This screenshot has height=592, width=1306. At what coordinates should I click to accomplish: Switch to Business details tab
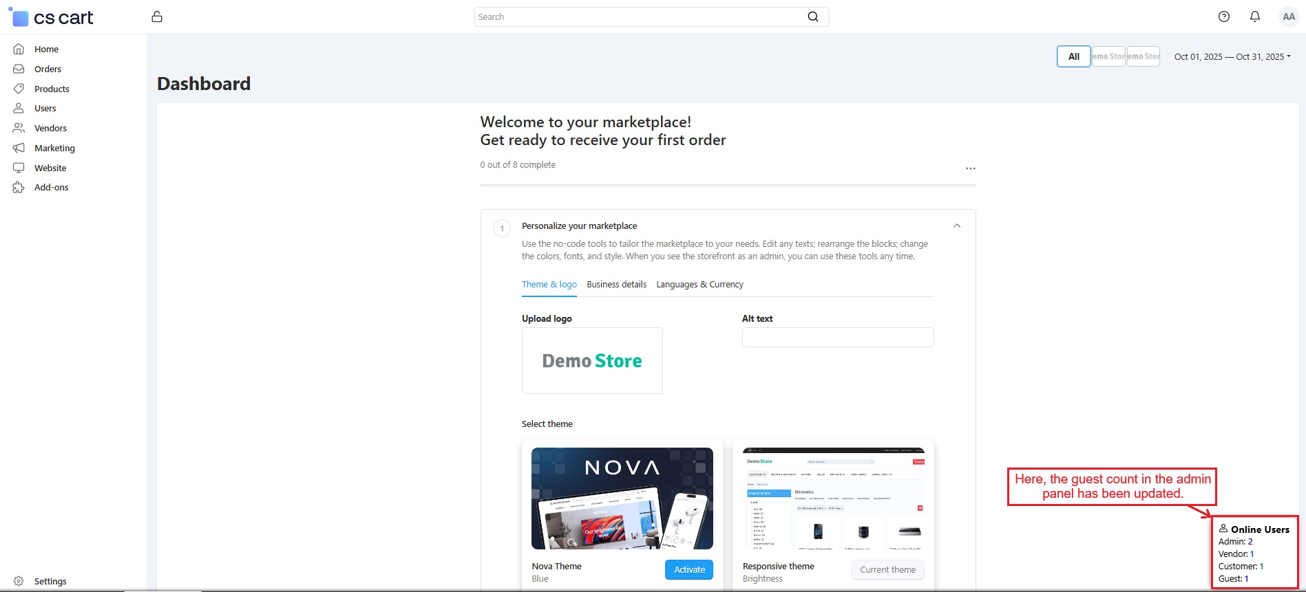click(x=616, y=285)
